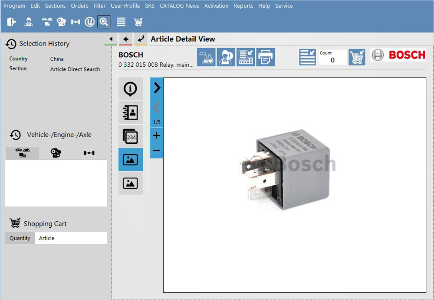
Task: Open the universal parts U icon
Action: coord(90,22)
